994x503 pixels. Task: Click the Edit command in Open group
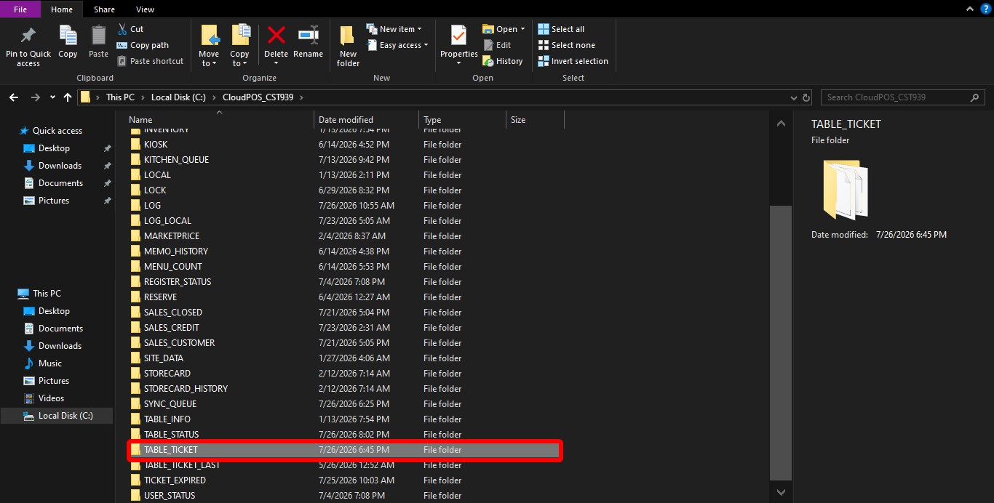click(496, 45)
